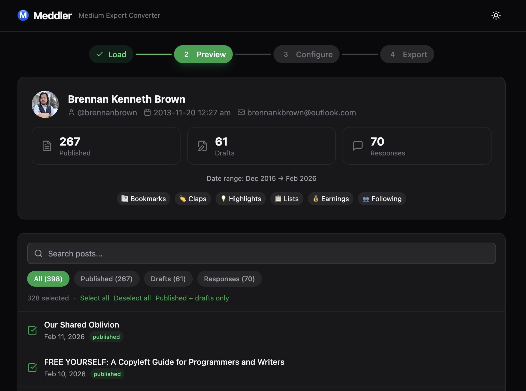Click the "Select all" link
The width and height of the screenshot is (526, 391).
(x=94, y=298)
